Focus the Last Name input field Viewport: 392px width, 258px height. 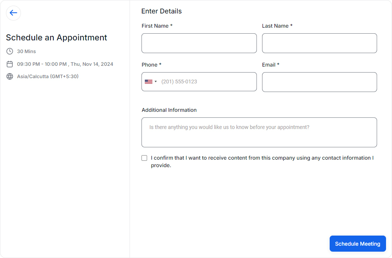tap(319, 43)
